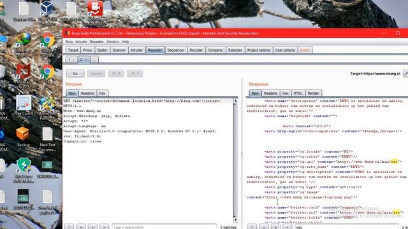Open Project options tab
Viewport: 408px width, 229px height.
pos(258,50)
